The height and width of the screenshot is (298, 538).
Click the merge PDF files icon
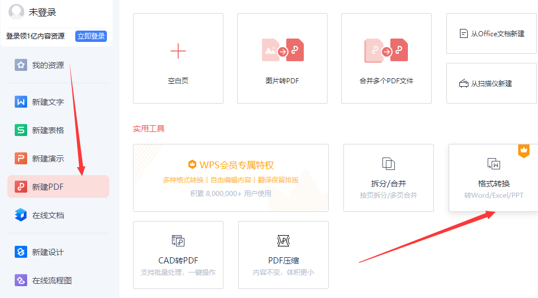386,50
